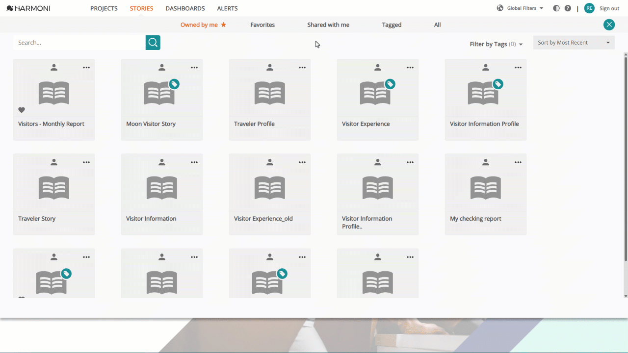Open the Visitor Information story thumbnail
This screenshot has height=353, width=628.
click(162, 188)
